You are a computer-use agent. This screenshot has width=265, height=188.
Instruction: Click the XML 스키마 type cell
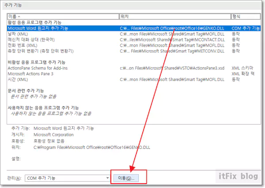click(242, 68)
